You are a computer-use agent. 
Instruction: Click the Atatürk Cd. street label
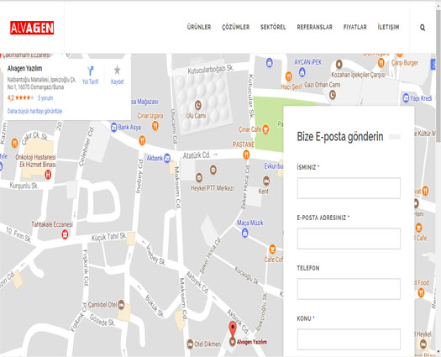tap(197, 155)
